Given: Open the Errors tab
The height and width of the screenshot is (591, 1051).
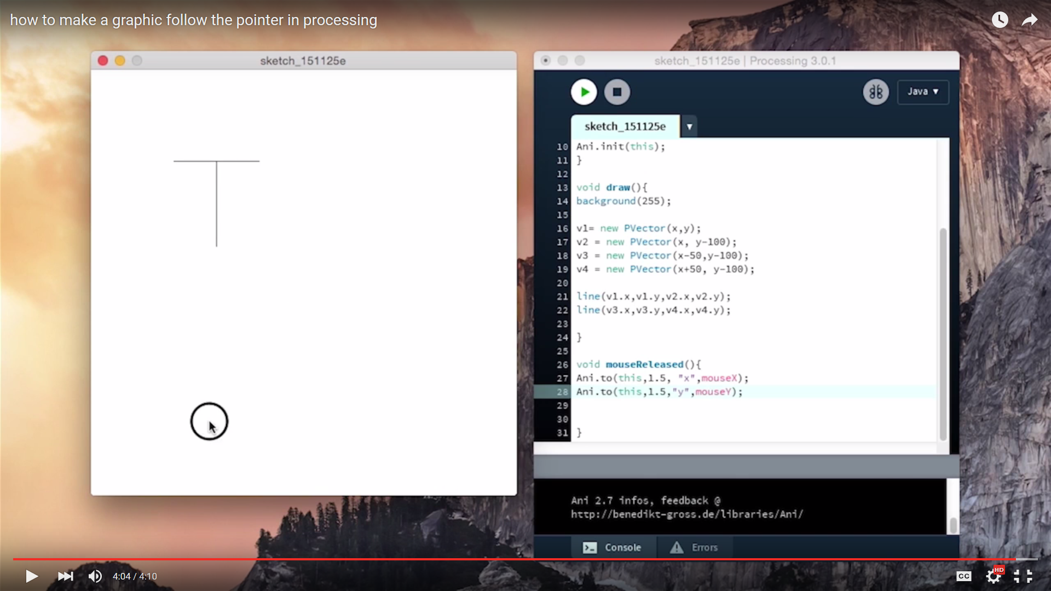Looking at the screenshot, I should click(694, 547).
